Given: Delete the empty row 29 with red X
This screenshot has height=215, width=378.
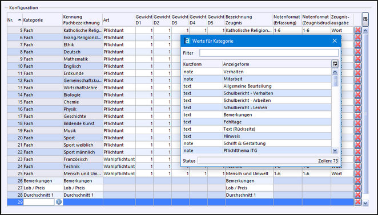Looking at the screenshot, I should pyautogui.click(x=357, y=202).
